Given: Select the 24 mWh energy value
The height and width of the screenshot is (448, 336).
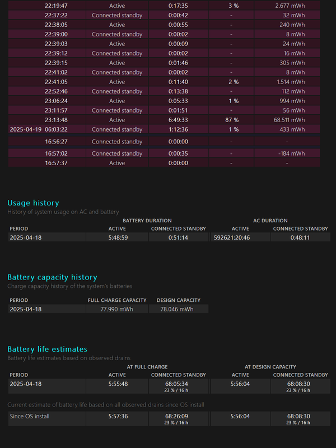Looking at the screenshot, I should (293, 44).
